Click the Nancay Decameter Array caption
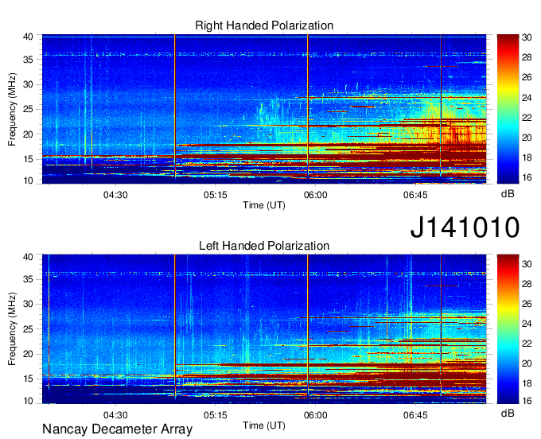The height and width of the screenshot is (439, 541). pos(117,429)
